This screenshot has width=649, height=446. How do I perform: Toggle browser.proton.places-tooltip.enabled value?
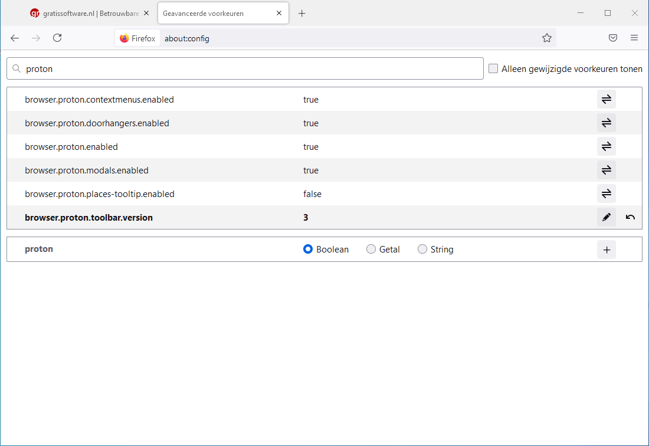coord(606,194)
